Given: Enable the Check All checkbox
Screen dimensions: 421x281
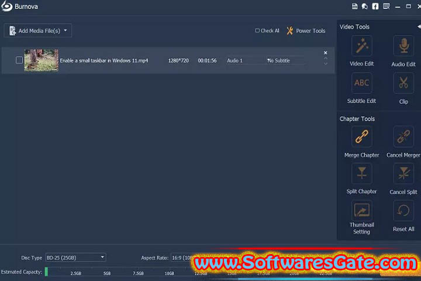Looking at the screenshot, I should click(257, 30).
